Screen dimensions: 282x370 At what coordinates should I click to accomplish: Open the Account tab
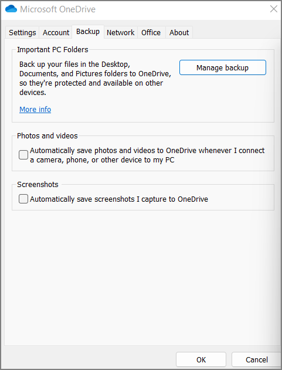pyautogui.click(x=56, y=33)
